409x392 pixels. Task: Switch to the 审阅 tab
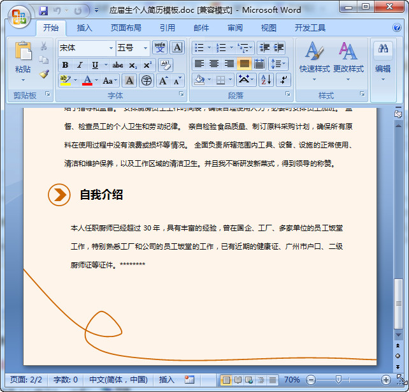pos(235,27)
